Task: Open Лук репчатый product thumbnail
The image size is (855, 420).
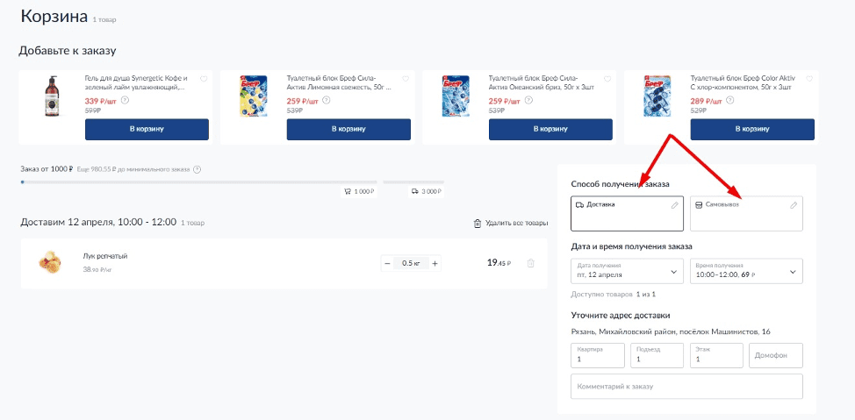Action: (x=50, y=262)
